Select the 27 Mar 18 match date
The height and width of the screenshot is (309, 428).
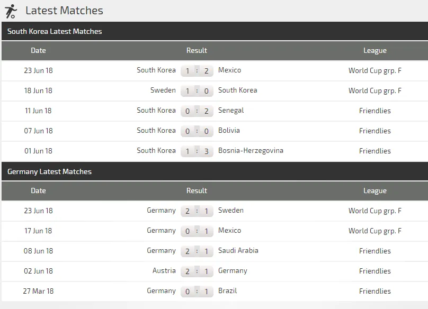(x=38, y=291)
